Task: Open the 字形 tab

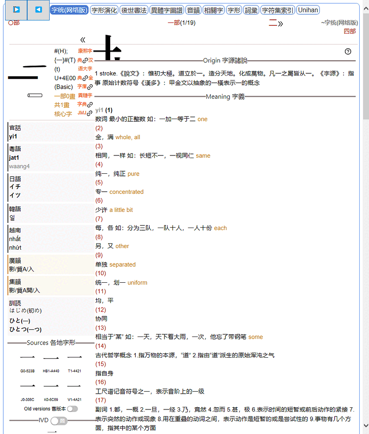Action: (x=234, y=10)
